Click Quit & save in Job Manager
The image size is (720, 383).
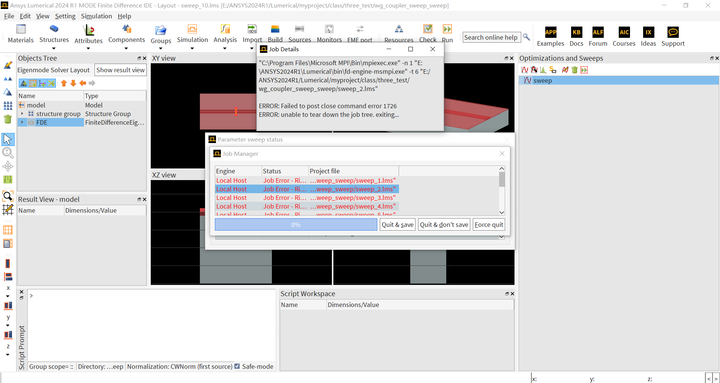point(397,225)
